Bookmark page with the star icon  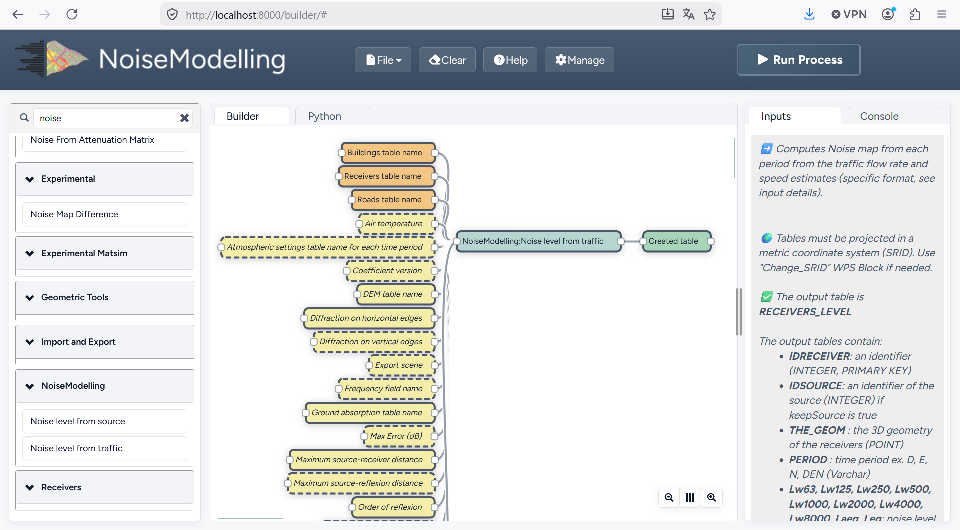coord(710,14)
